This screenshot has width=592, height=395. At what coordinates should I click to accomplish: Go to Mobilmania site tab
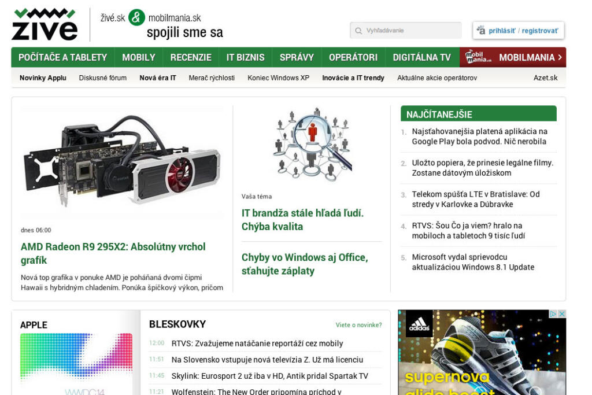(x=513, y=57)
